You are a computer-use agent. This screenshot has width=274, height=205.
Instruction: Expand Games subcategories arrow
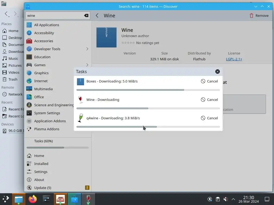(x=87, y=65)
